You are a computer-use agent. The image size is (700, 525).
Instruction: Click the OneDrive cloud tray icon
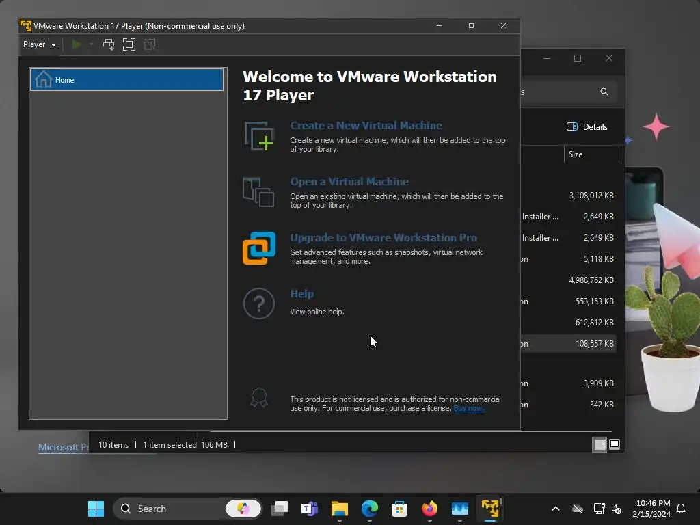pyautogui.click(x=578, y=509)
